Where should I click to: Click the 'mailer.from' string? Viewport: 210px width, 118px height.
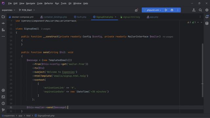tap(76, 64)
